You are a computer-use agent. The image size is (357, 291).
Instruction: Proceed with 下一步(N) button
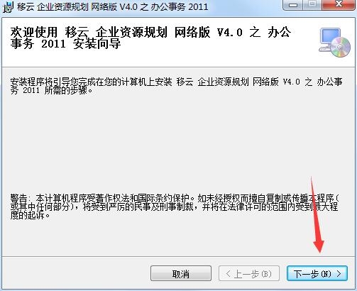[317, 273]
